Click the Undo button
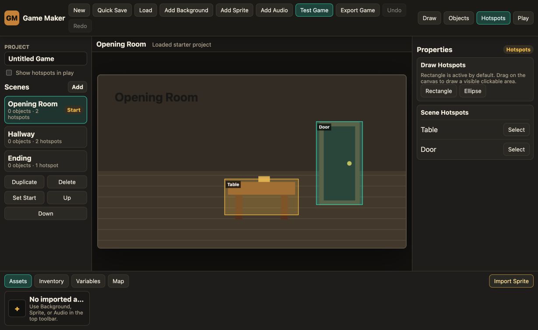The image size is (538, 330). tap(394, 10)
